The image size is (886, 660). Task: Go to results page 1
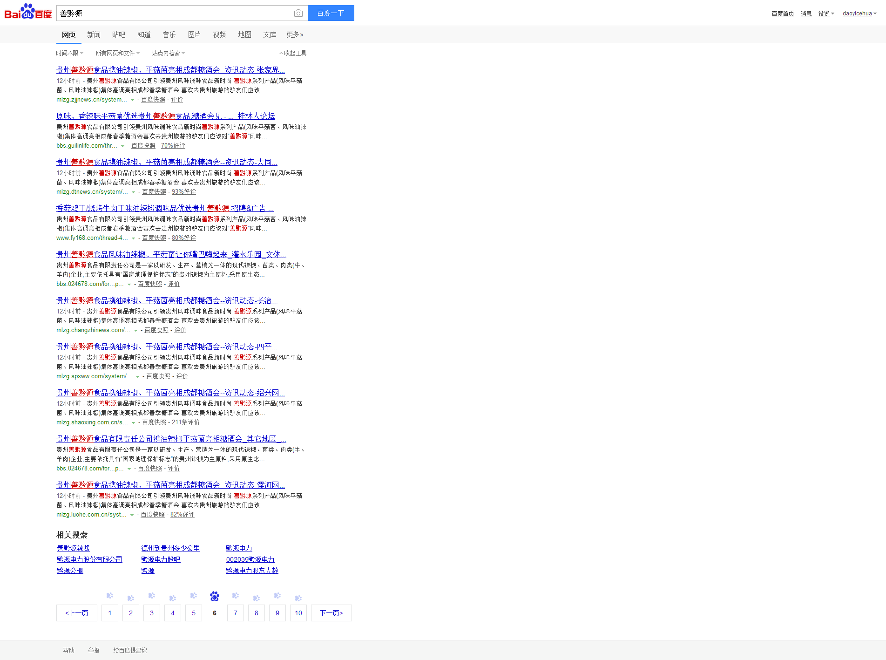(110, 613)
